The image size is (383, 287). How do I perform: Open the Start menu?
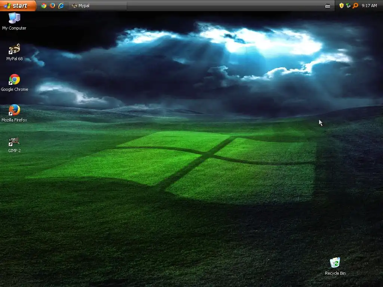coord(18,5)
